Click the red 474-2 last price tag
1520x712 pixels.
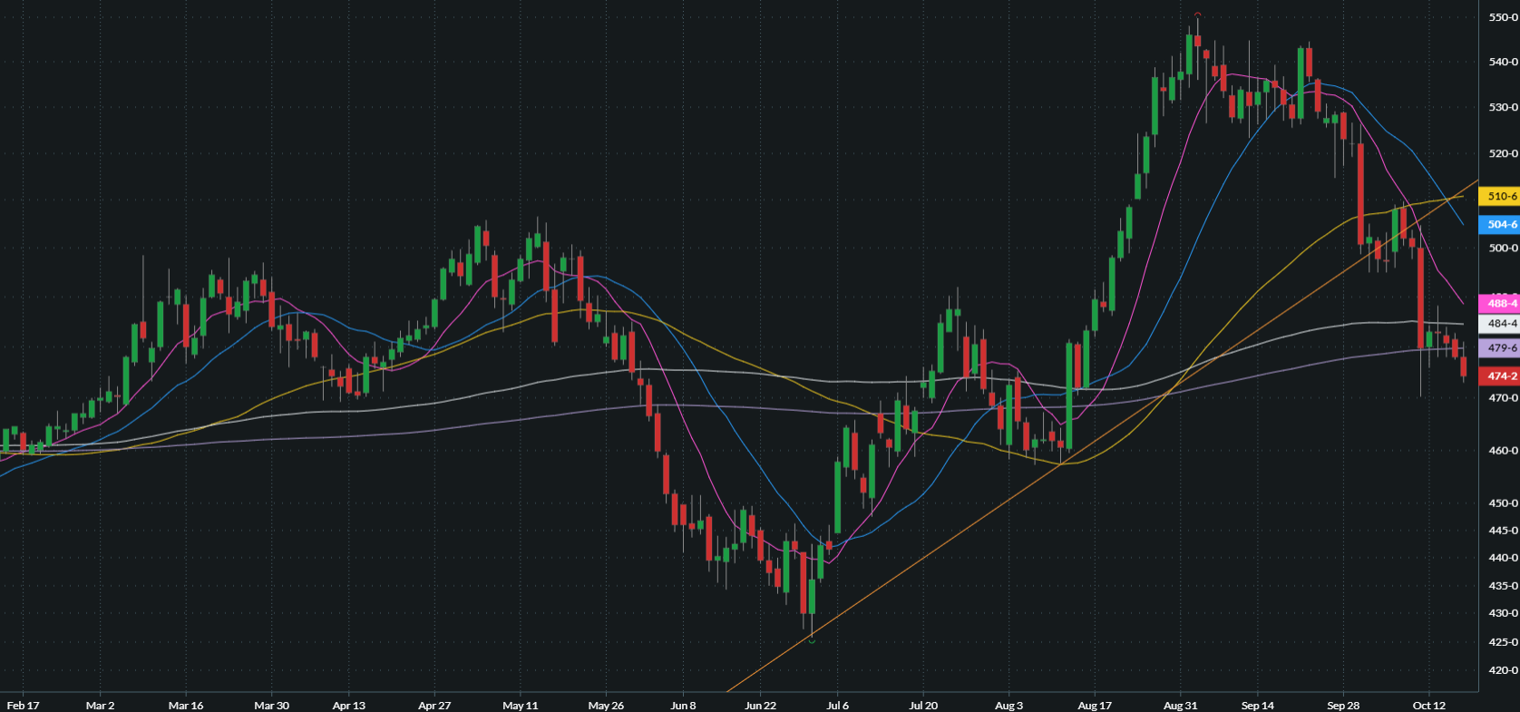click(x=1499, y=376)
